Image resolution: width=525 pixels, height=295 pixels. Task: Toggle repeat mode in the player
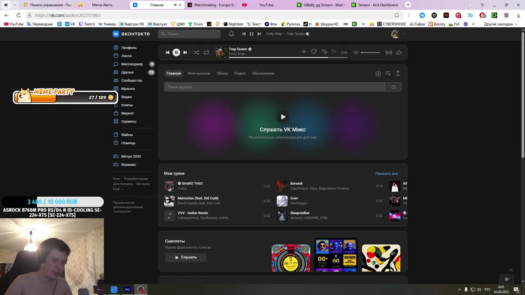point(206,52)
